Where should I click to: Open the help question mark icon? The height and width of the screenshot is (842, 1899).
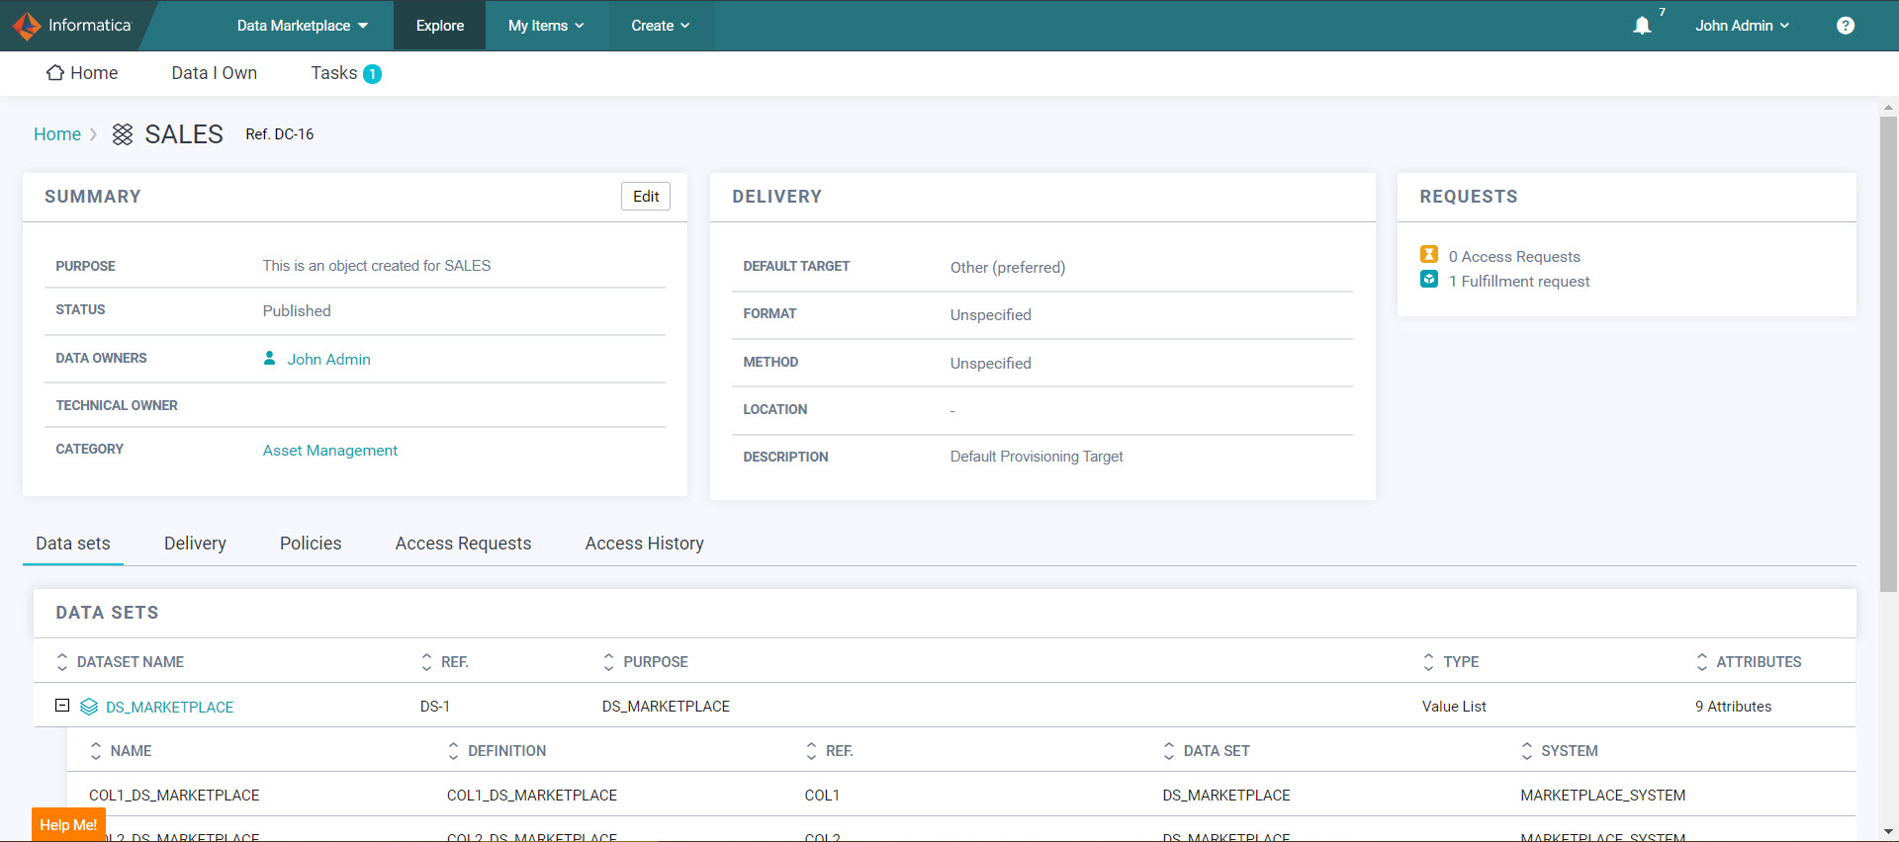[1846, 26]
